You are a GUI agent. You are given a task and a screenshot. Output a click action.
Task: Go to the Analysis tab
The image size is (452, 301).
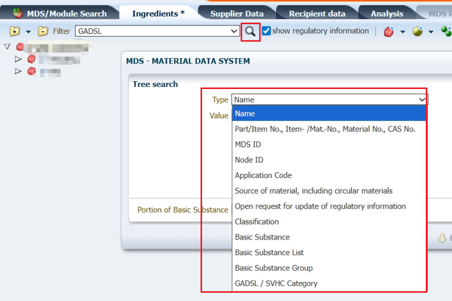387,13
